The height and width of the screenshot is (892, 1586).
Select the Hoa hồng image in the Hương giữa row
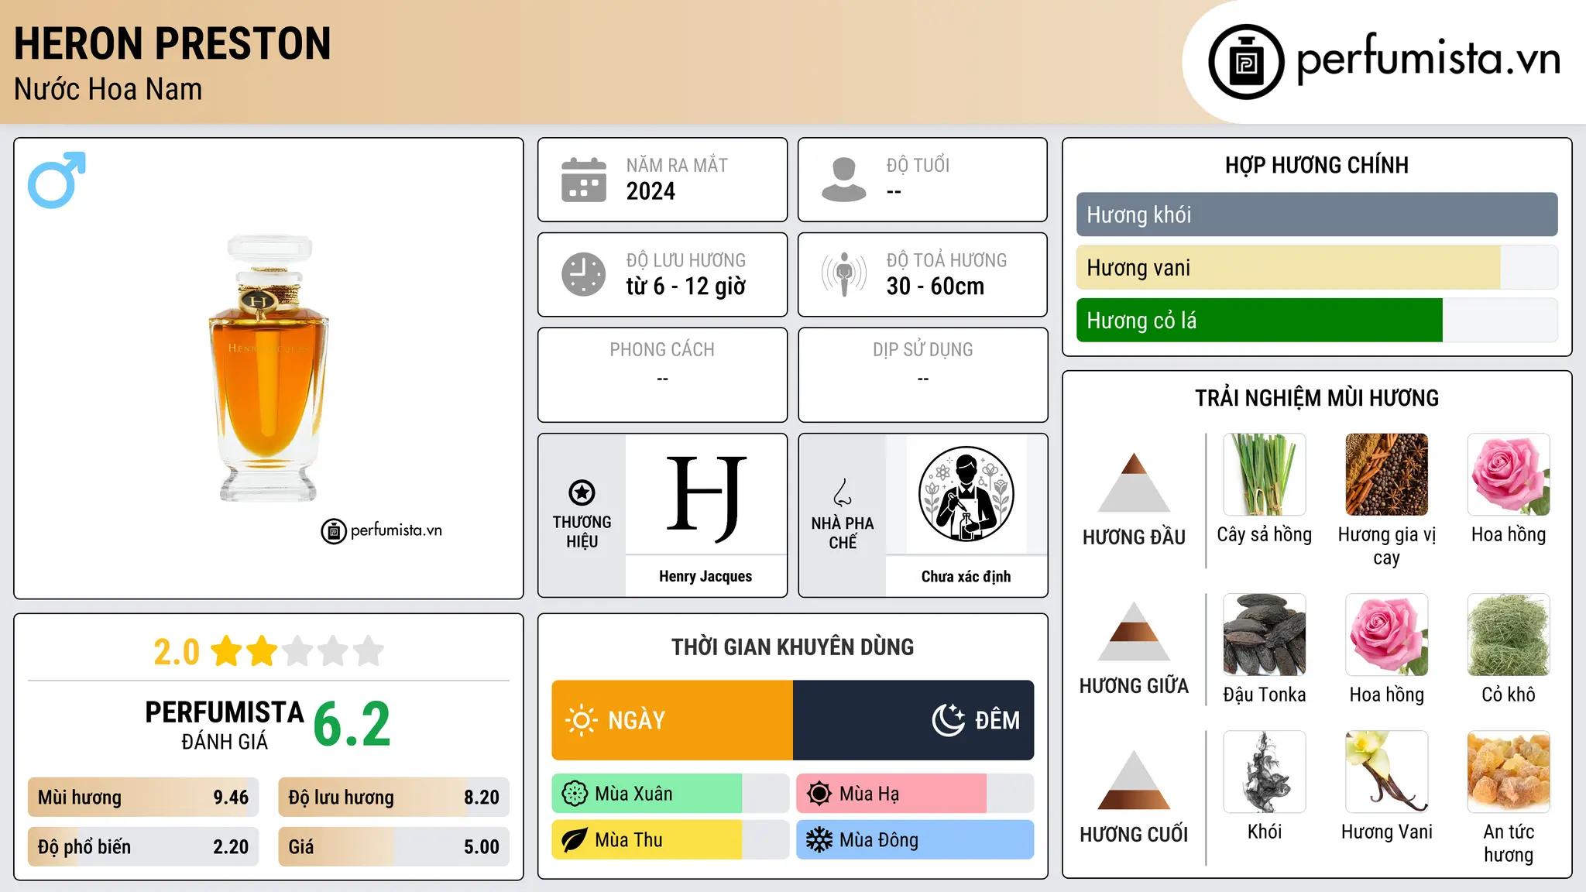(1386, 635)
